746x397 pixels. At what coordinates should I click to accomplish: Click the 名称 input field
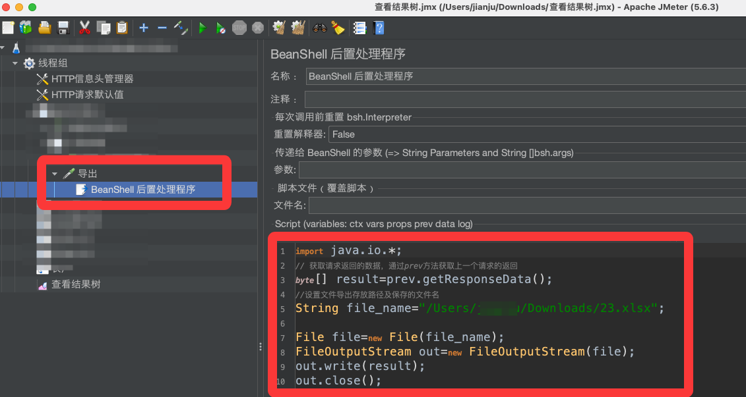pyautogui.click(x=526, y=76)
